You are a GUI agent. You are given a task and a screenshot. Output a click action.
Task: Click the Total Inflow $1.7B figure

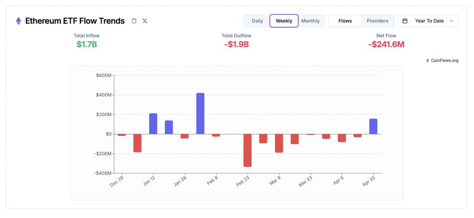coord(86,44)
